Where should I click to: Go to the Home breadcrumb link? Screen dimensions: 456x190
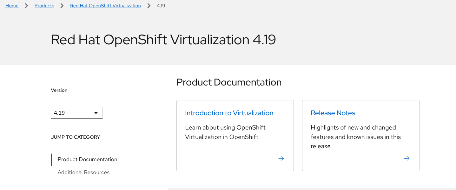click(12, 6)
